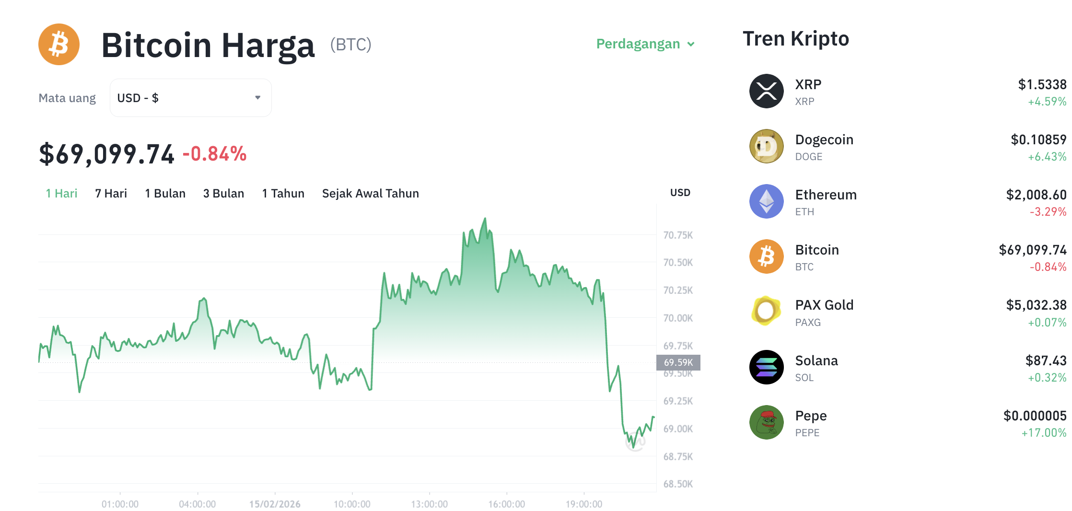Screen dimensions: 1072x511
Task: Select the XRP coin icon
Action: (766, 91)
